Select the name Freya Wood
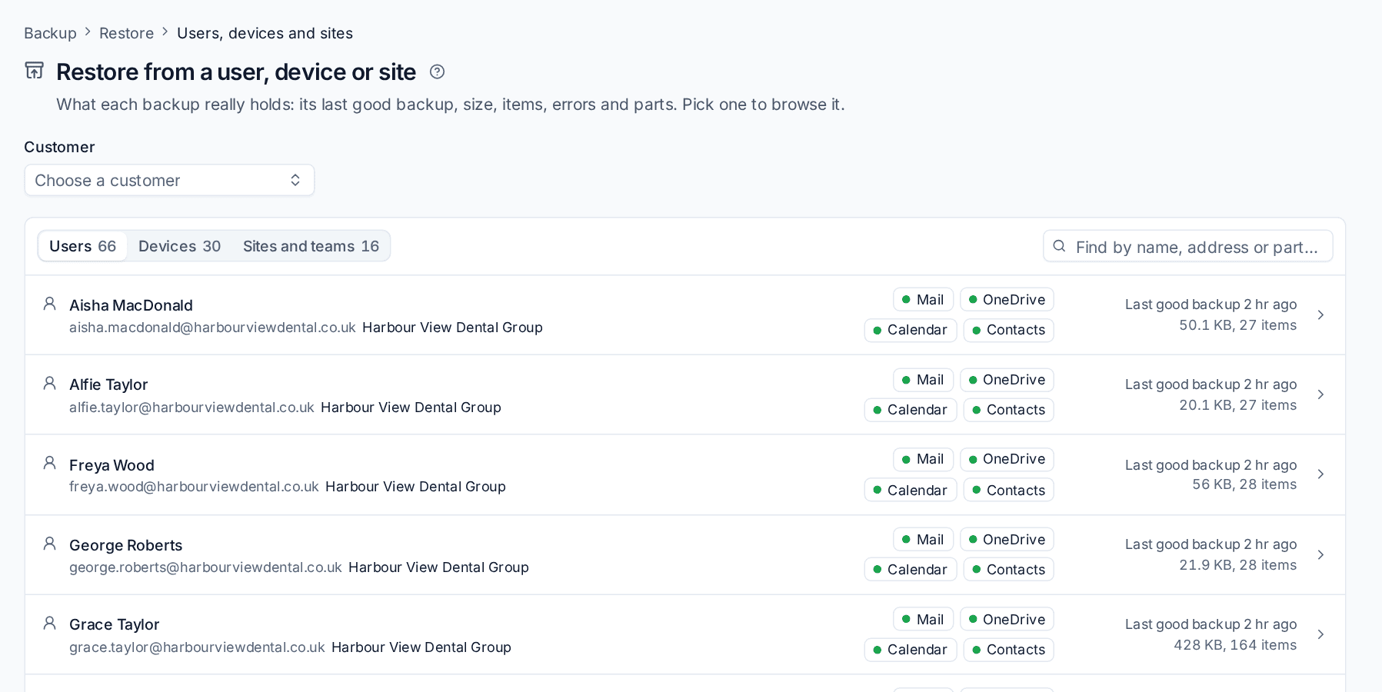1382x692 pixels. [x=112, y=465]
